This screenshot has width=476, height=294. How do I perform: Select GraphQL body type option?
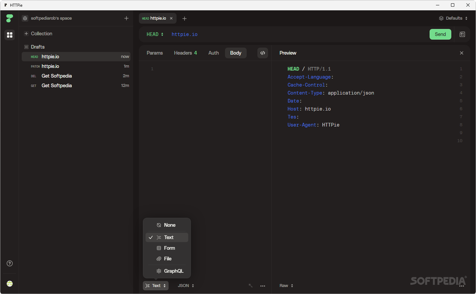(167, 271)
